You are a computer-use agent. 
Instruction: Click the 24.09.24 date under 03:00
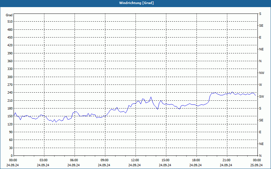43,165
